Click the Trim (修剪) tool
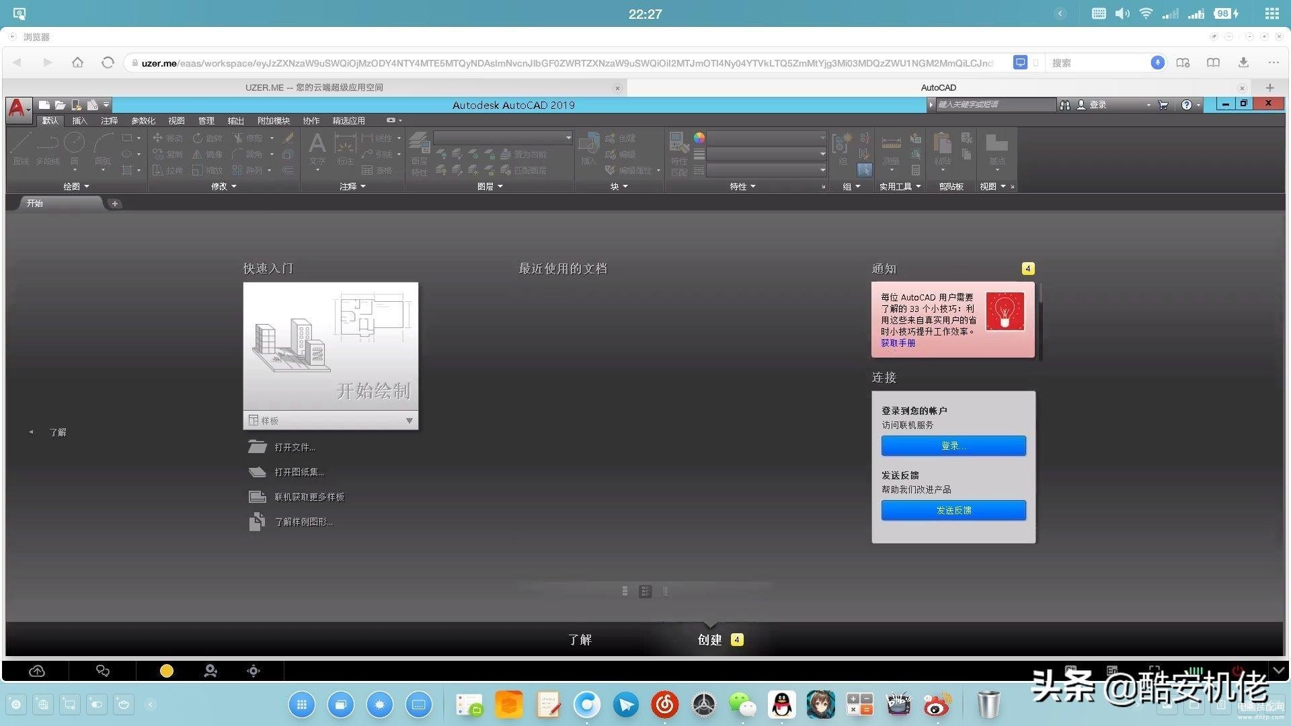Viewport: 1291px width, 726px height. [x=247, y=138]
